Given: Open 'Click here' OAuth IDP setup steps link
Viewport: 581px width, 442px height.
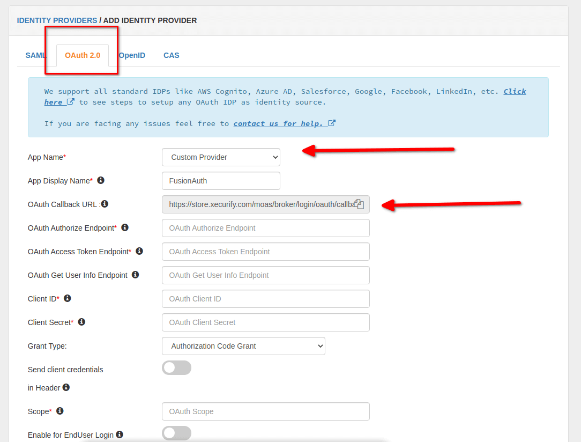Looking at the screenshot, I should pyautogui.click(x=515, y=91).
